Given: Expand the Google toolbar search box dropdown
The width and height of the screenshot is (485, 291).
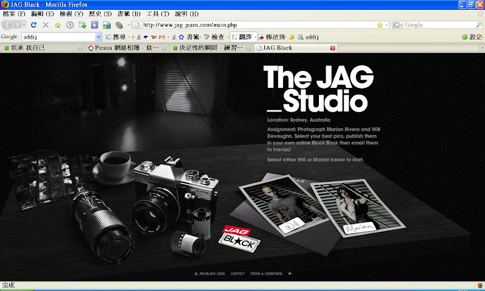Looking at the screenshot, I should [98, 37].
